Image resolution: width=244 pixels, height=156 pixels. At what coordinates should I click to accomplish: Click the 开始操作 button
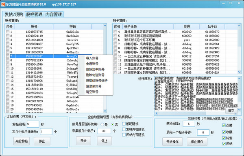coord(172,141)
